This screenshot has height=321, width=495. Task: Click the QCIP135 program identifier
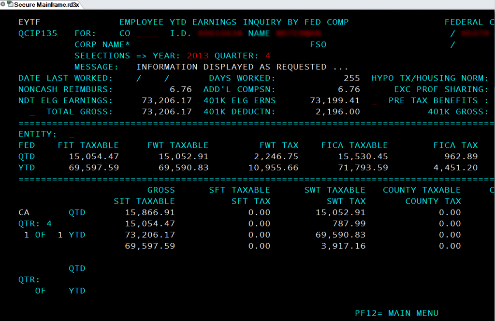point(38,33)
